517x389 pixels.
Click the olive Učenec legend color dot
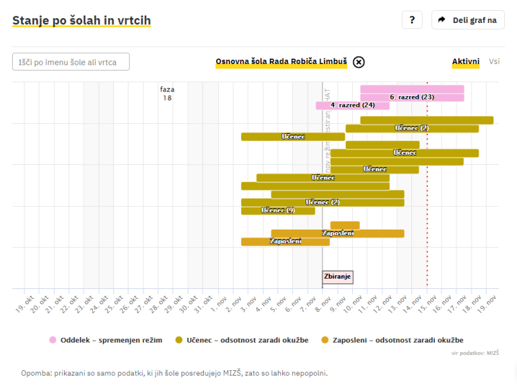click(178, 340)
